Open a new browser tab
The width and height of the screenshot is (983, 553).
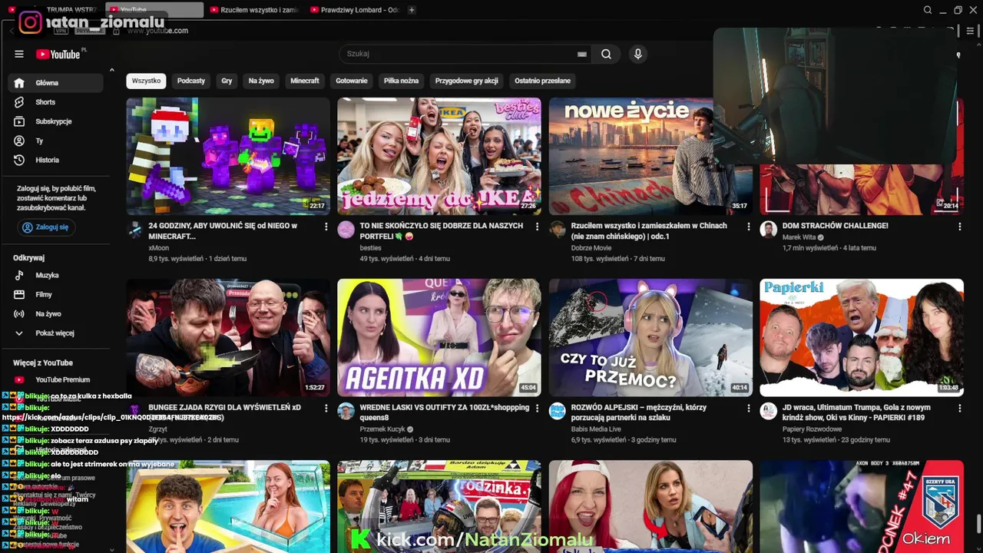(412, 10)
